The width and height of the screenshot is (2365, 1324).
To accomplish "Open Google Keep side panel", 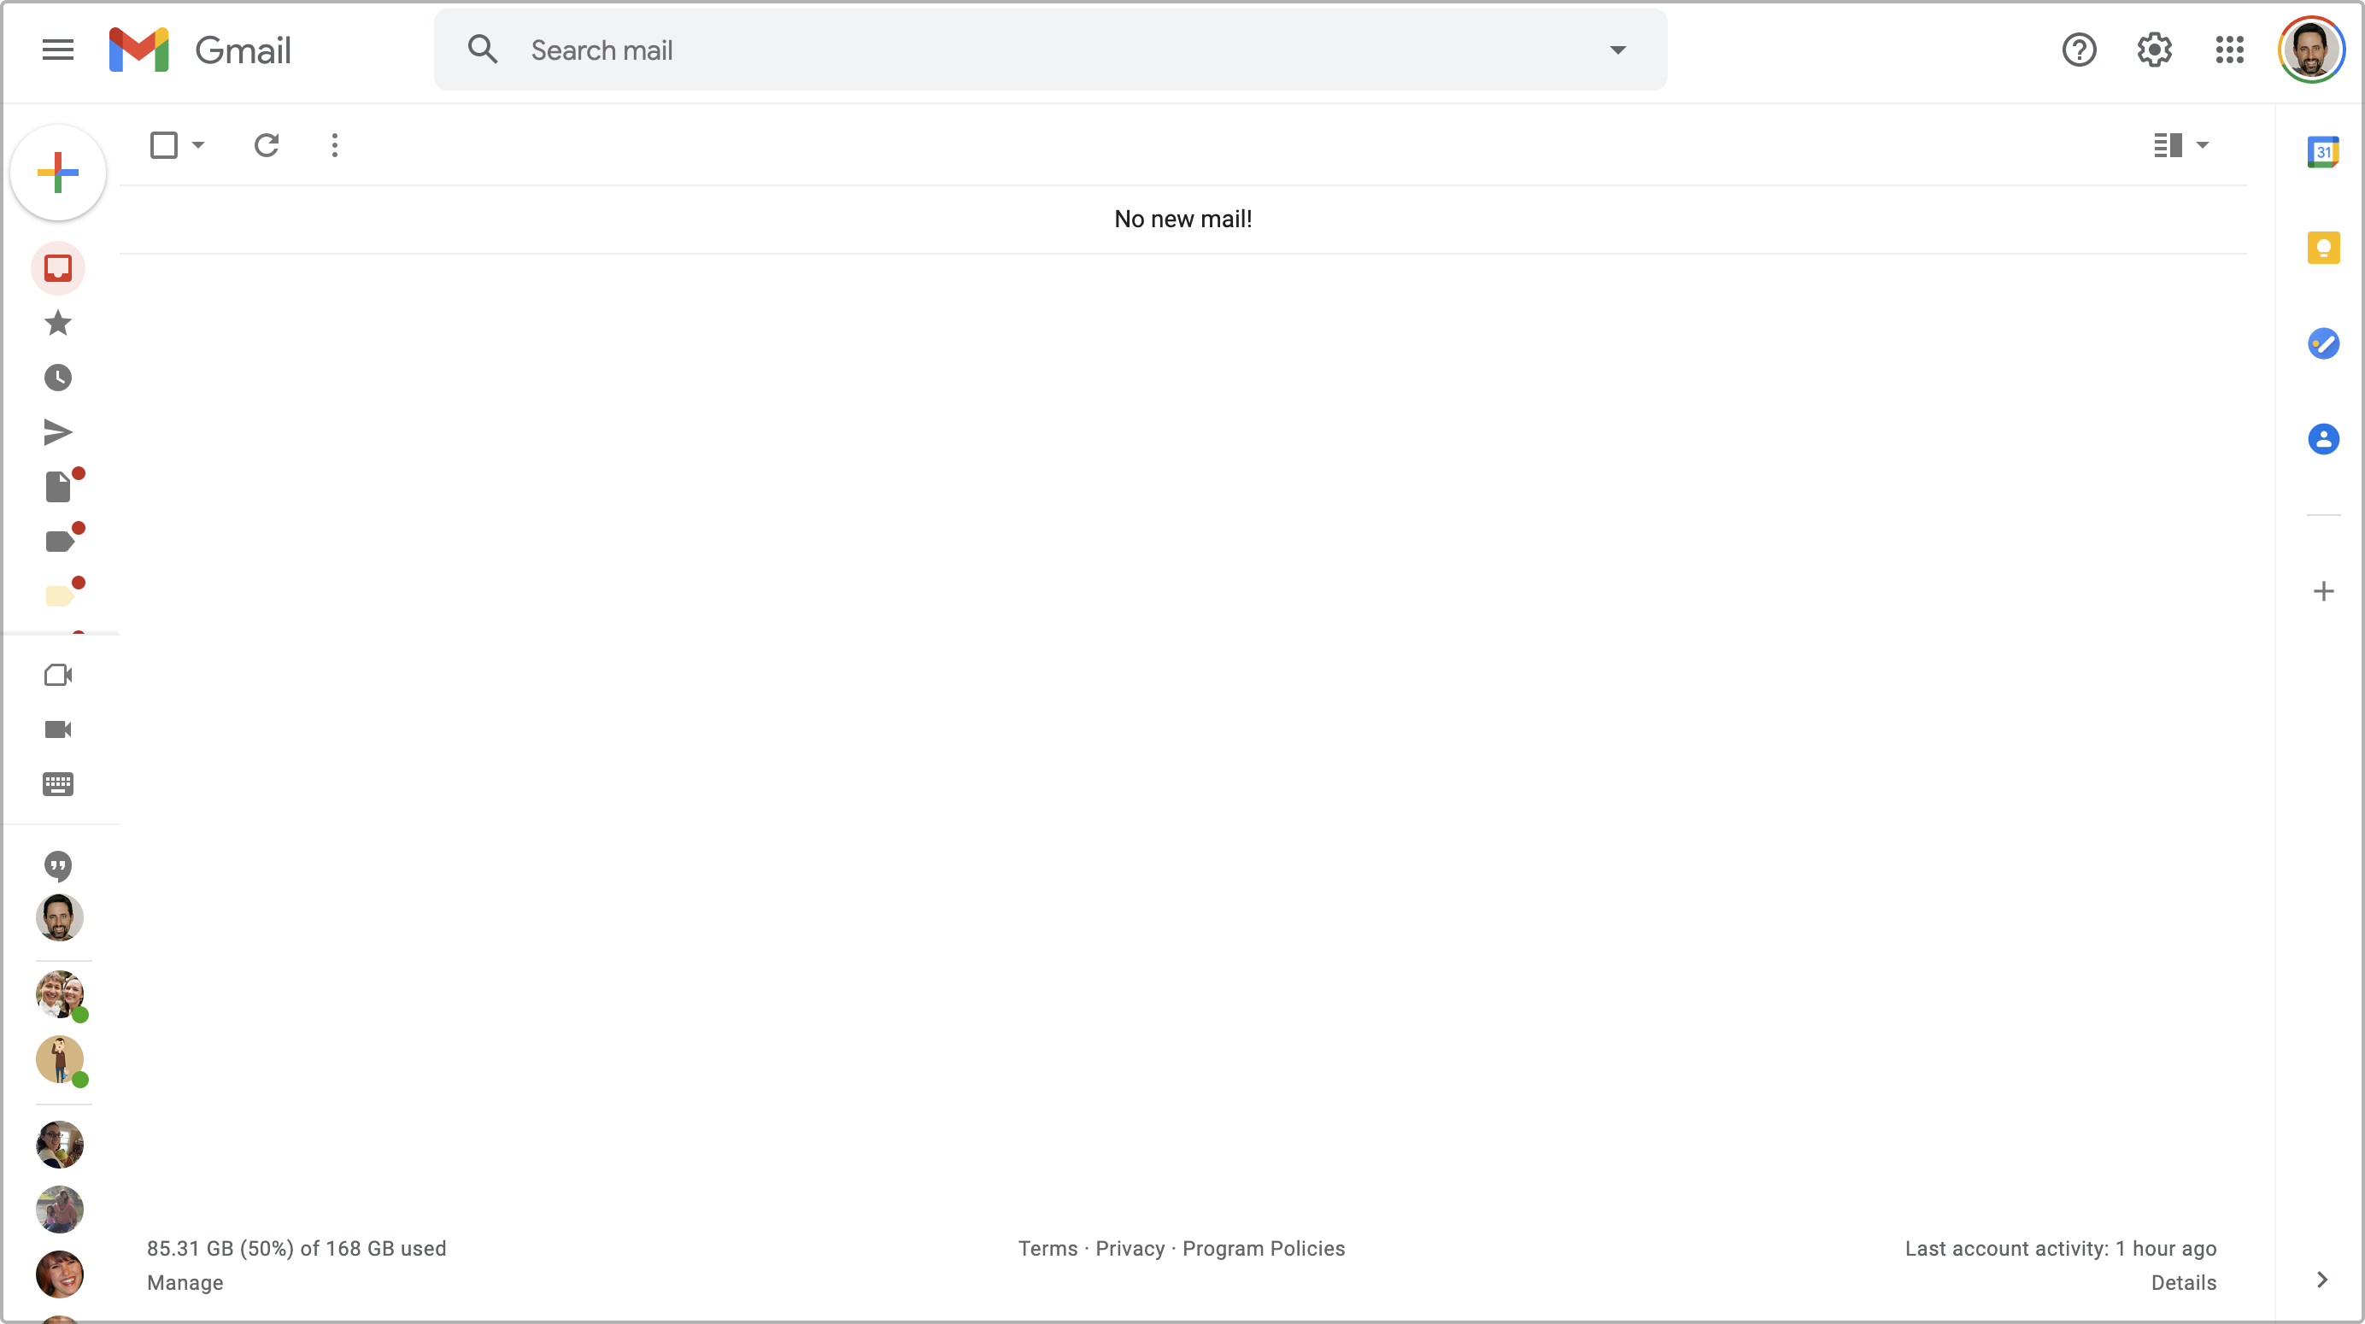I will pyautogui.click(x=2324, y=248).
